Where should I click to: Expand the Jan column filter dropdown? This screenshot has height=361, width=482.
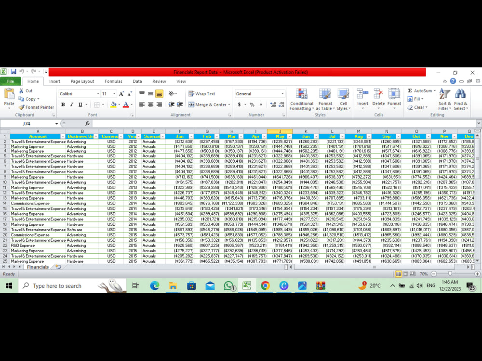(x=191, y=136)
